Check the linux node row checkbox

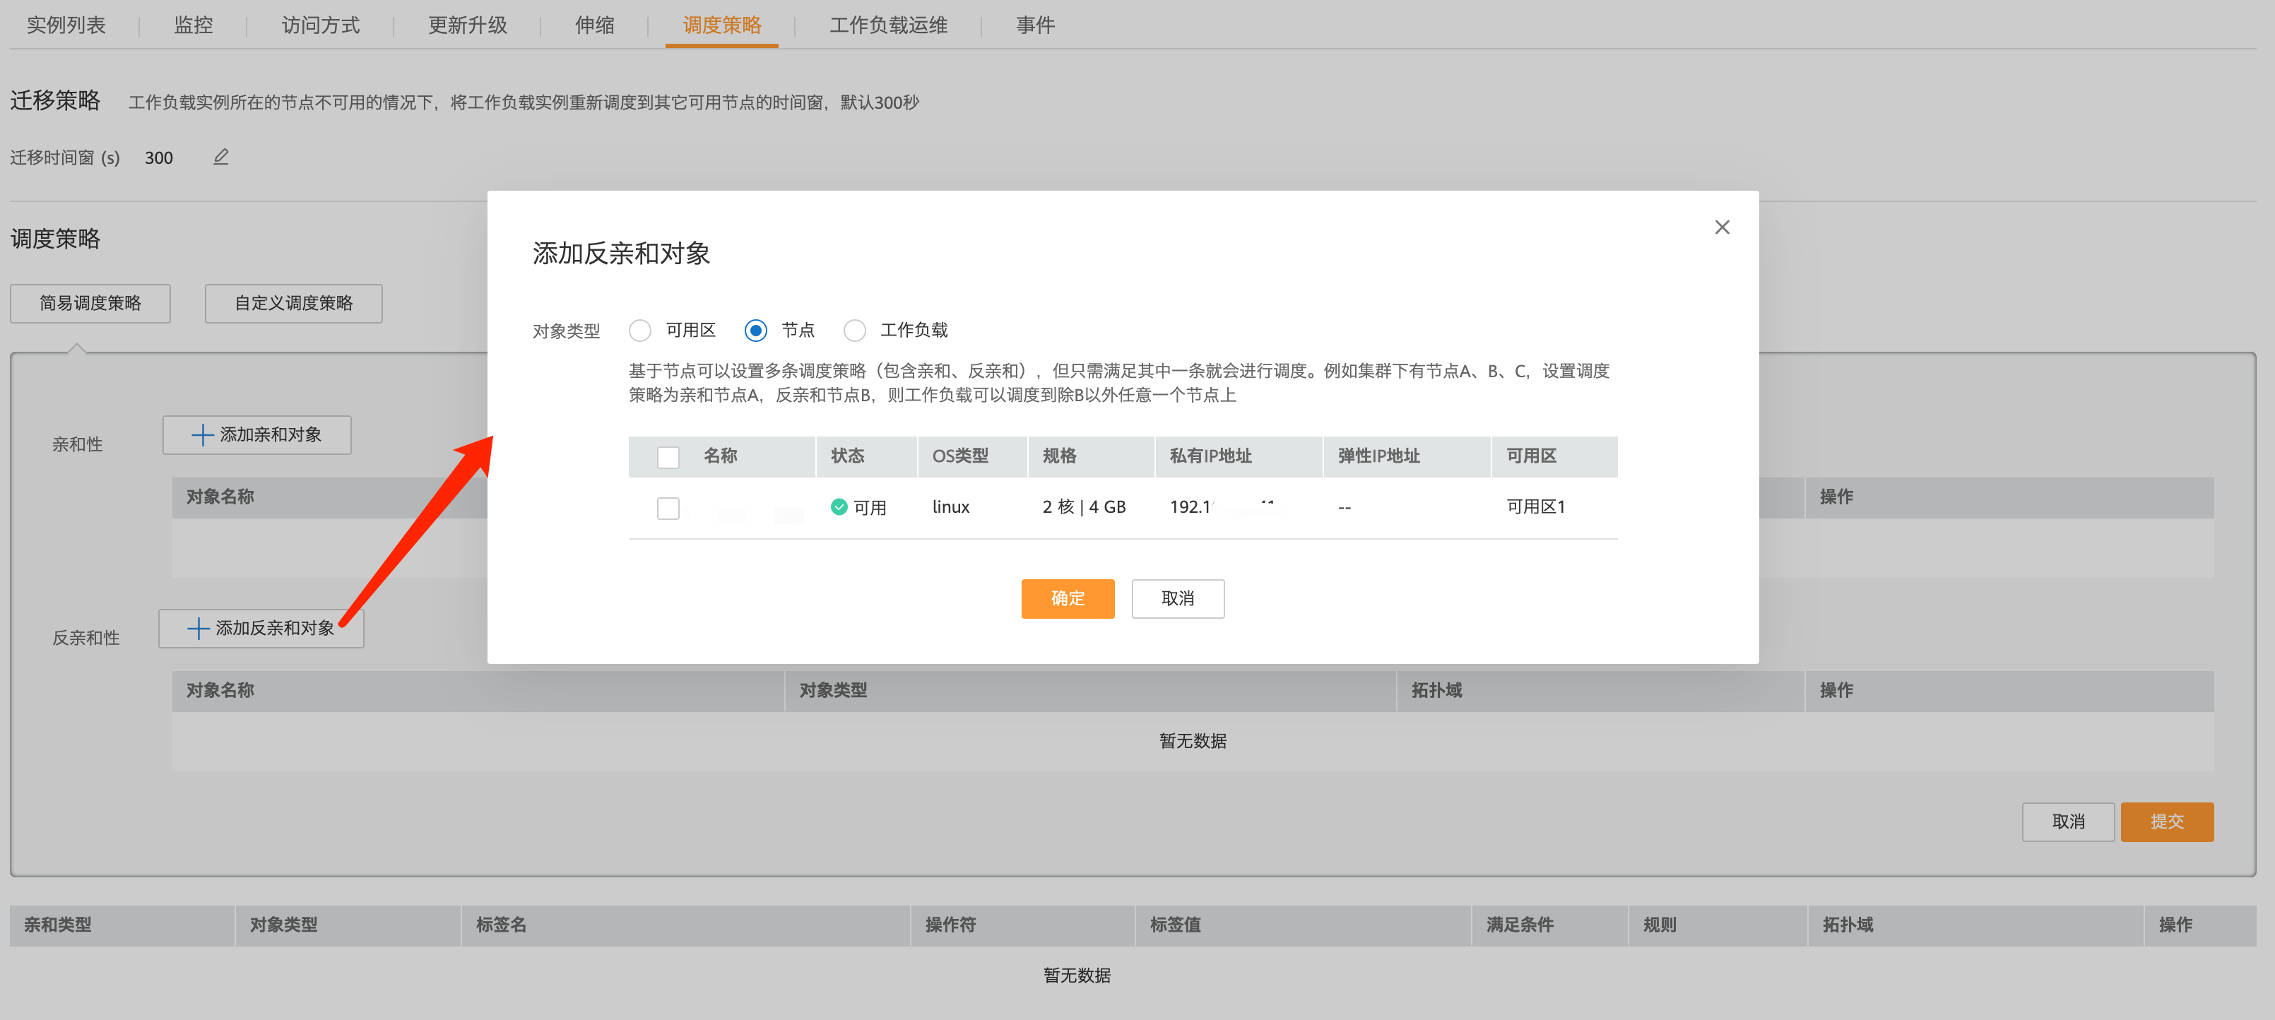(x=668, y=508)
